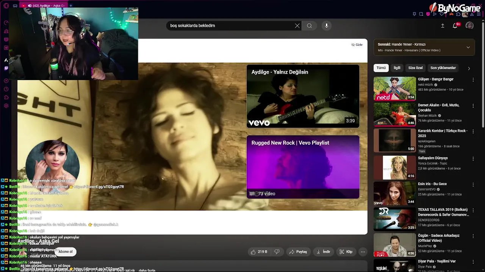Expand description with daha fazla
This screenshot has height=272, width=485.
click(x=147, y=270)
